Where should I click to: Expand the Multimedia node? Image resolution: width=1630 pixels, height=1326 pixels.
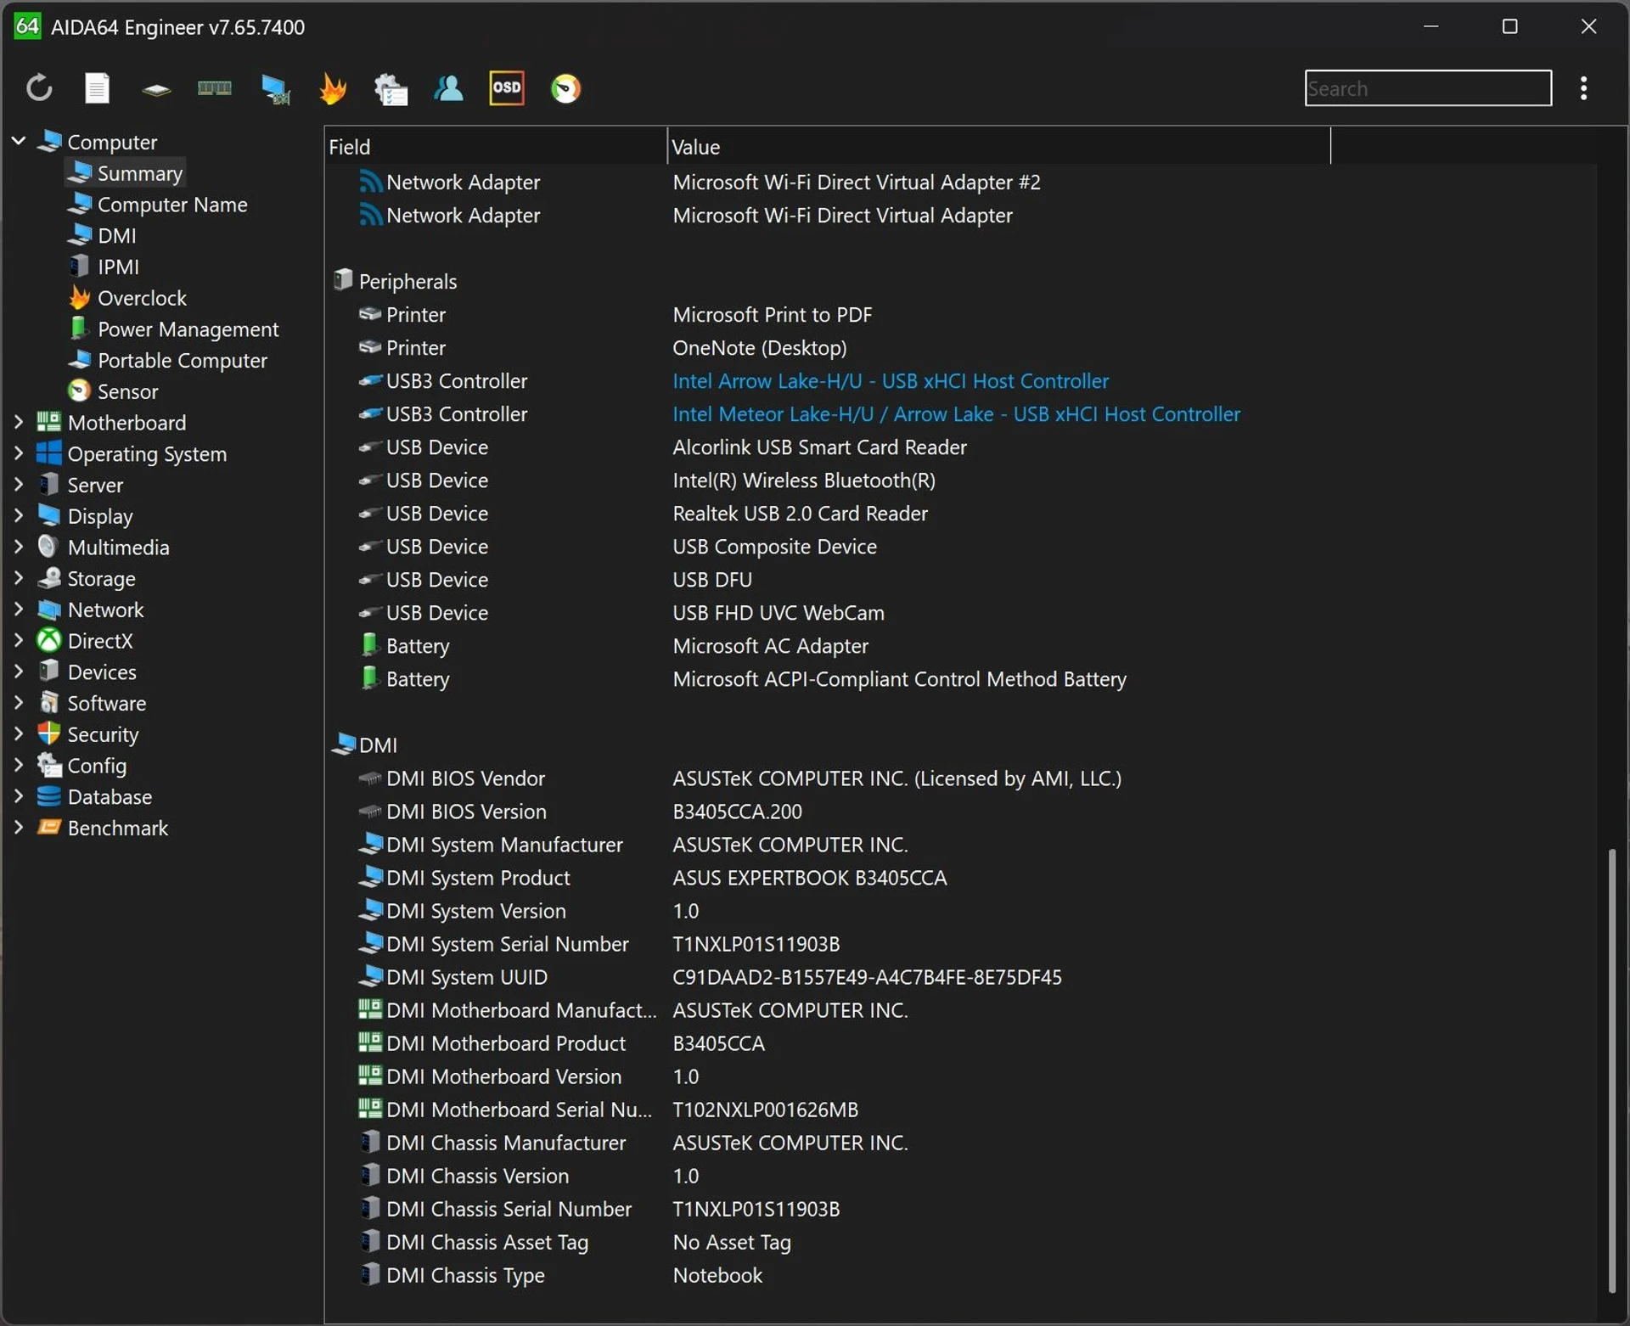19,547
